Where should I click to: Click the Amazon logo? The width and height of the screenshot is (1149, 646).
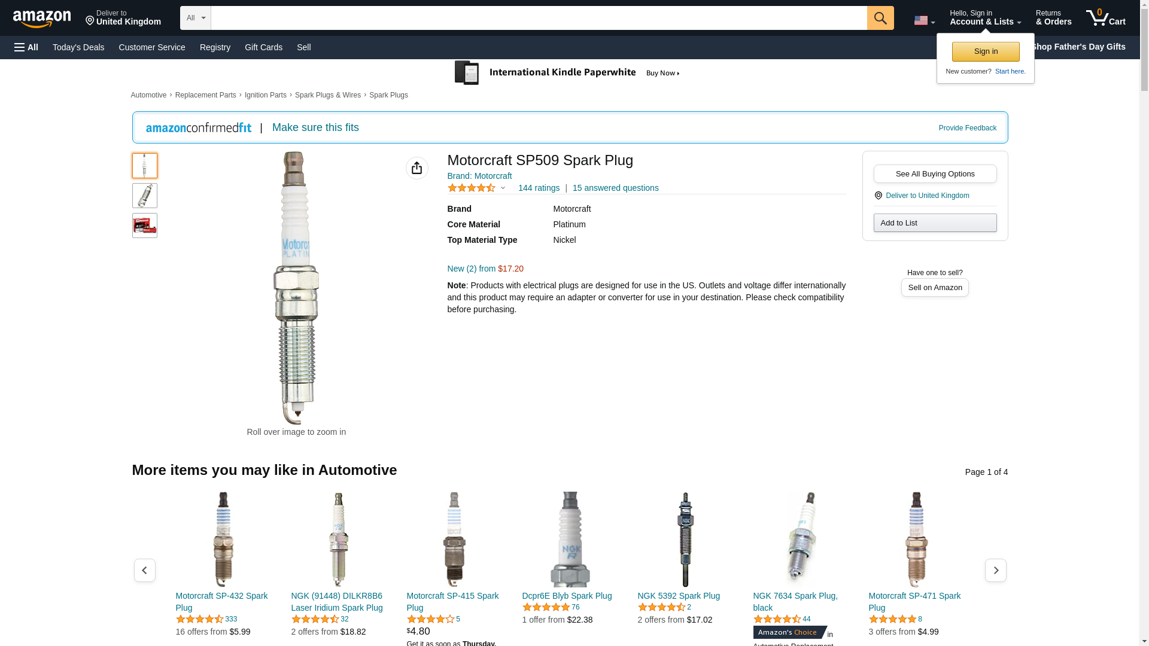click(x=42, y=19)
